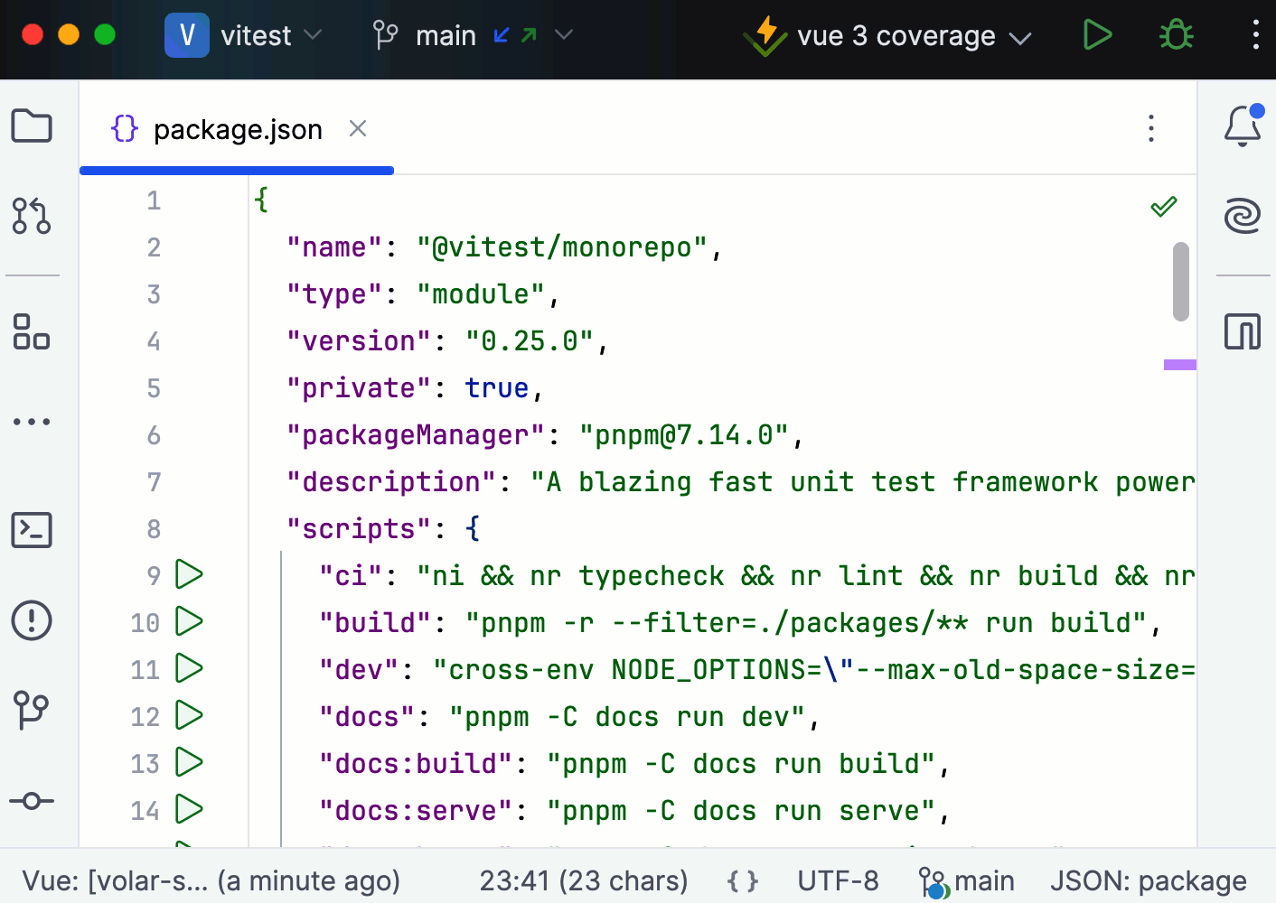Screen dimensions: 1276x903
Task: Open the AI Assistant panel
Action: point(1243,217)
